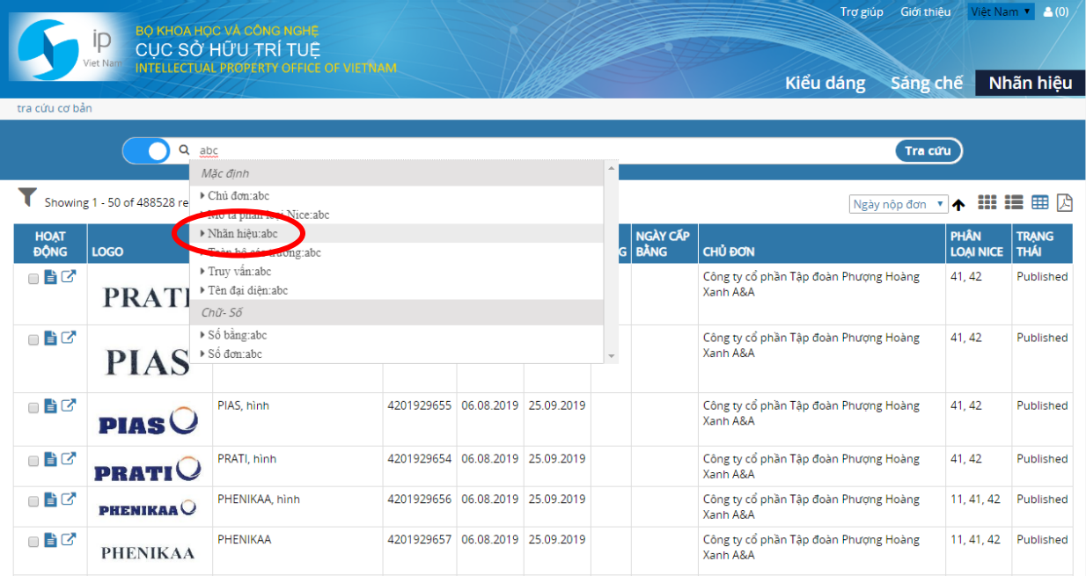Open document icon in PRATI first row
Image resolution: width=1086 pixels, height=576 pixels.
point(50,277)
